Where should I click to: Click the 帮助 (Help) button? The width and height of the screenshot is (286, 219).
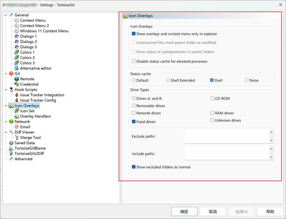point(270,212)
